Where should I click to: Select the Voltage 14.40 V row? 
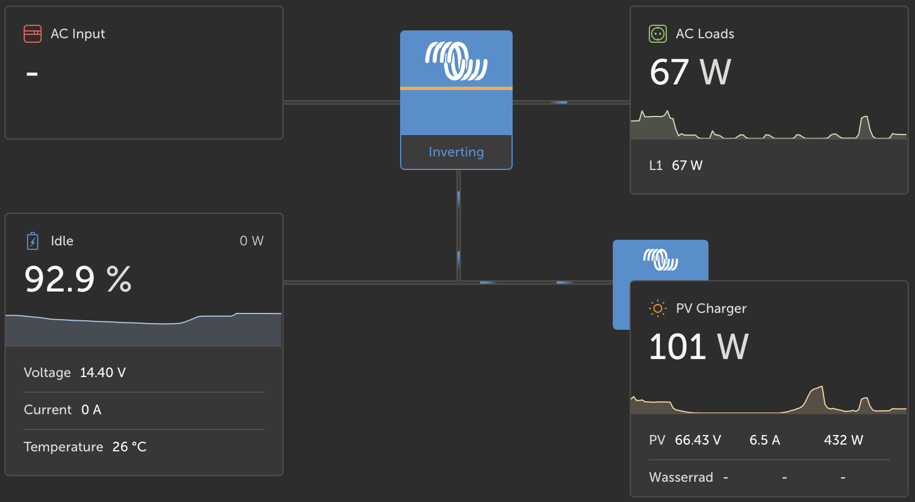pyautogui.click(x=144, y=373)
